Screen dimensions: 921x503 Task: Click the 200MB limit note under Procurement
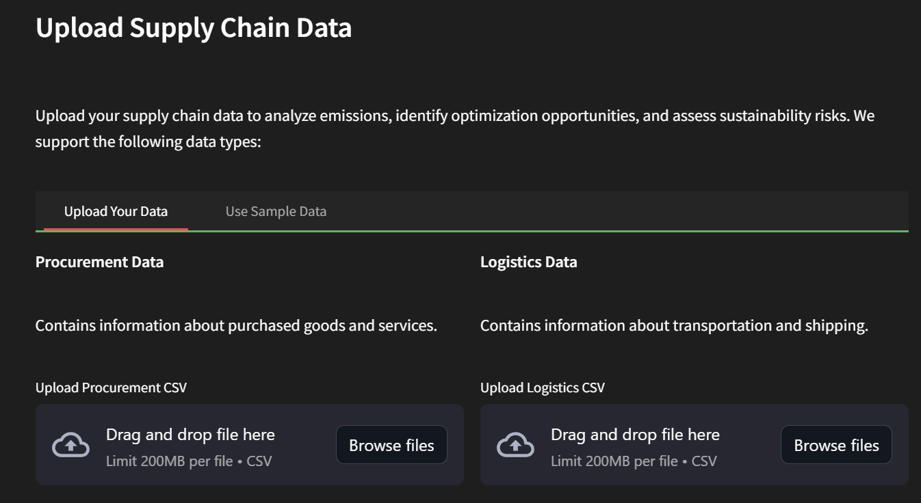189,461
